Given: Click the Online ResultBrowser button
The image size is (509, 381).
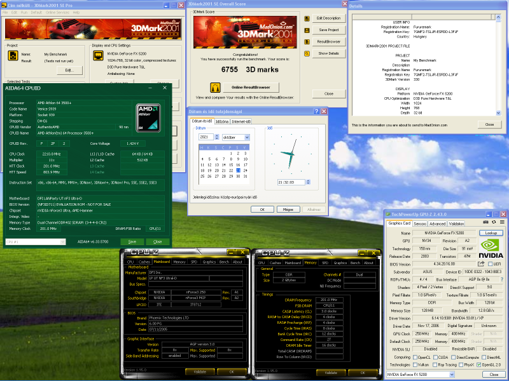Looking at the screenshot, I should pos(251,88).
